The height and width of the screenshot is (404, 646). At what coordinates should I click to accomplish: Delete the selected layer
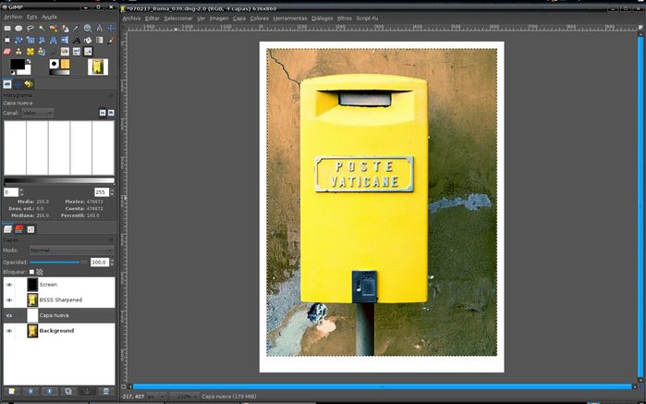pos(106,391)
